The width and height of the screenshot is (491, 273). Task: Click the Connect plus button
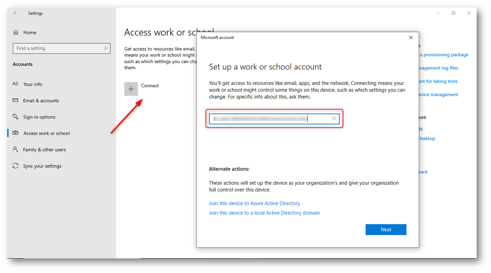(131, 89)
